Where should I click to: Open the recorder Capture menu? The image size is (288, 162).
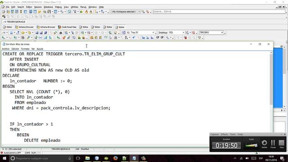point(214,135)
